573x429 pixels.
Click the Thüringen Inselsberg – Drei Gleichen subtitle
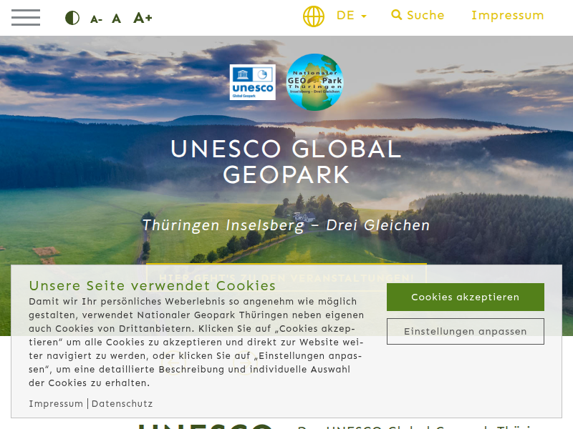(x=286, y=225)
